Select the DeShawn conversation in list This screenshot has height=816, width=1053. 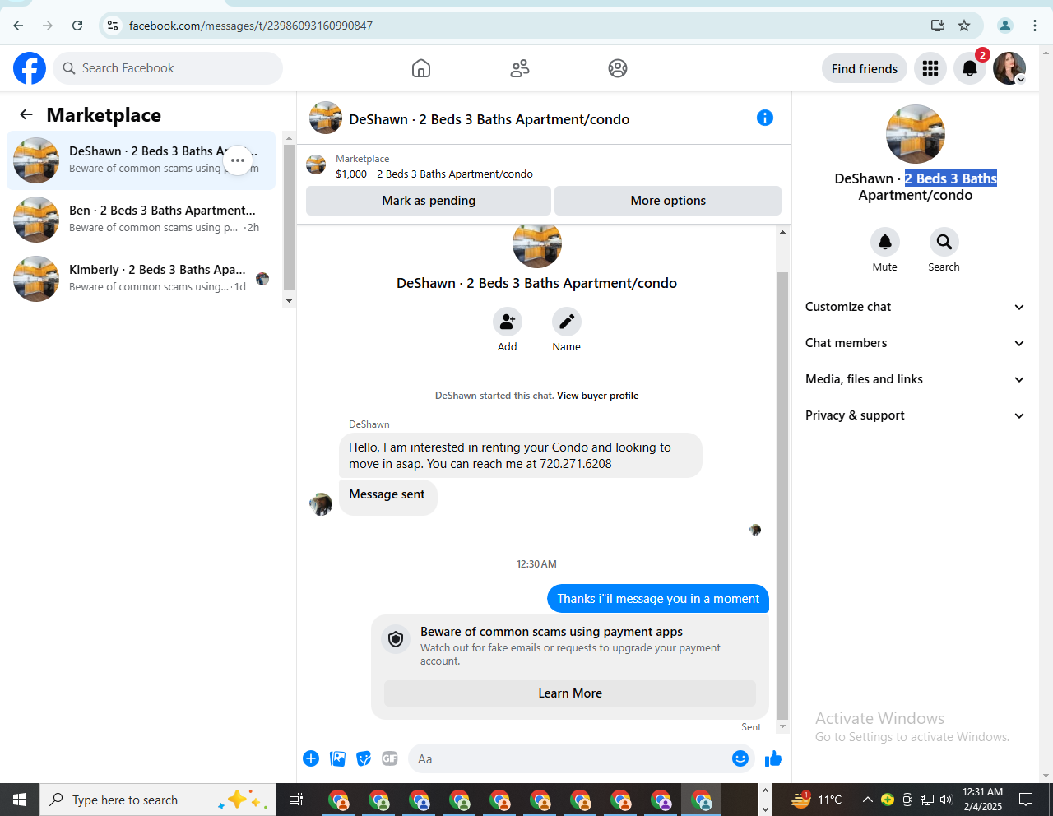pos(141,160)
